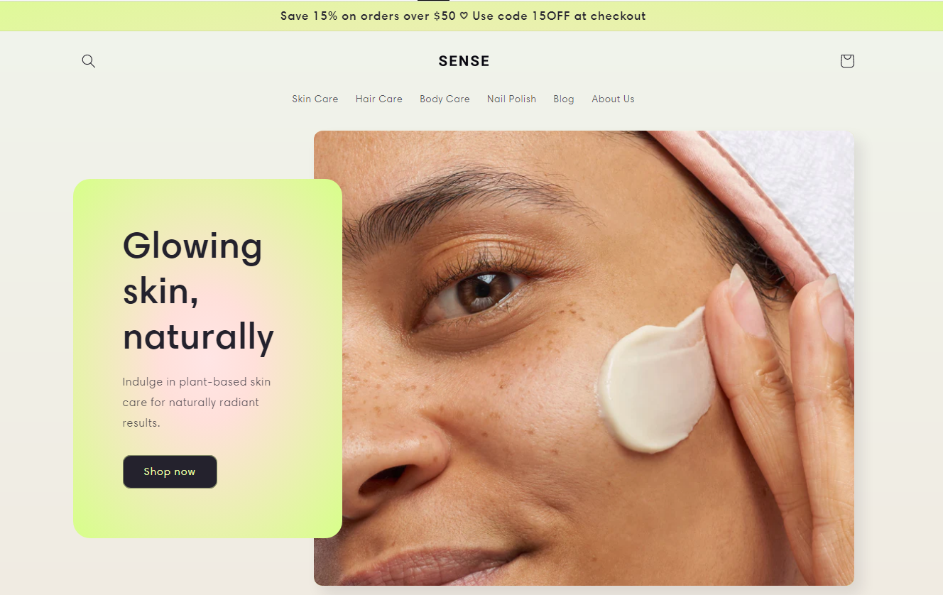Open the shopping cart icon
Viewport: 943px width, 595px height.
point(846,61)
